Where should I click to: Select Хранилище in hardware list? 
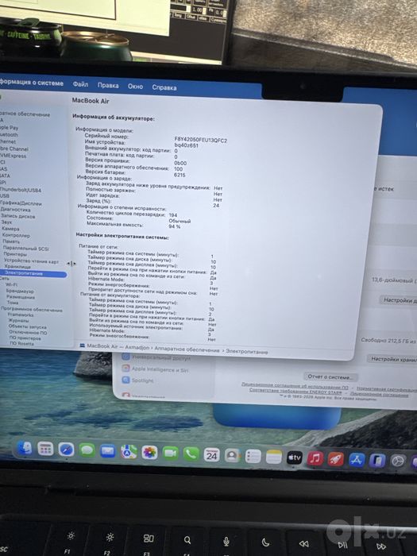point(17,267)
